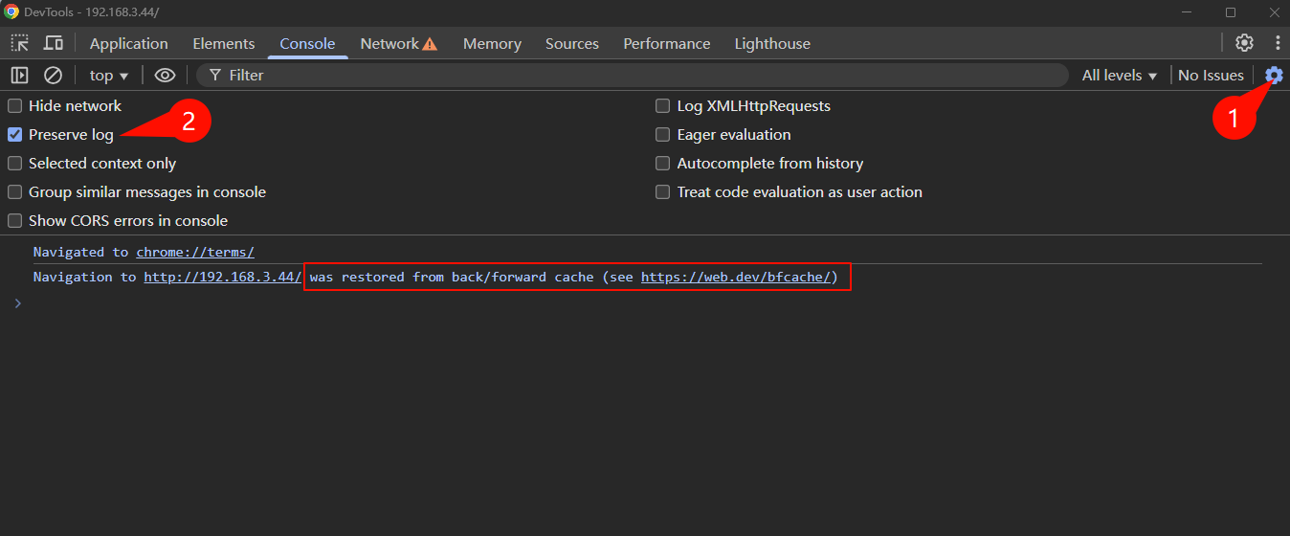The height and width of the screenshot is (536, 1290).
Task: Open the http://192.168.3.44/ link
Action: tap(223, 277)
